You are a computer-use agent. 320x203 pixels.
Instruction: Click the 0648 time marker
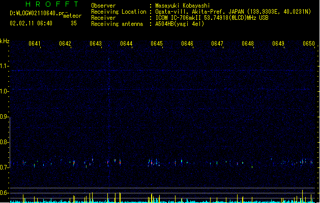click(x=248, y=44)
